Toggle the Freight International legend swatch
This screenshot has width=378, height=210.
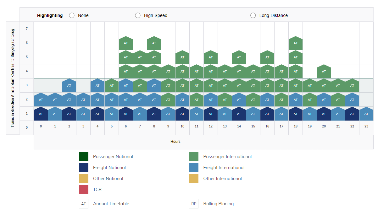(x=194, y=168)
